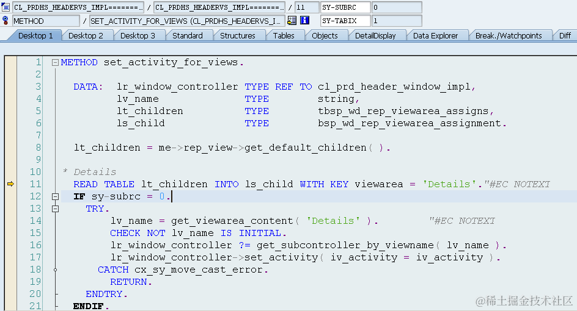Click the blue information icon
Screen dimensions: 577x311
point(304,21)
